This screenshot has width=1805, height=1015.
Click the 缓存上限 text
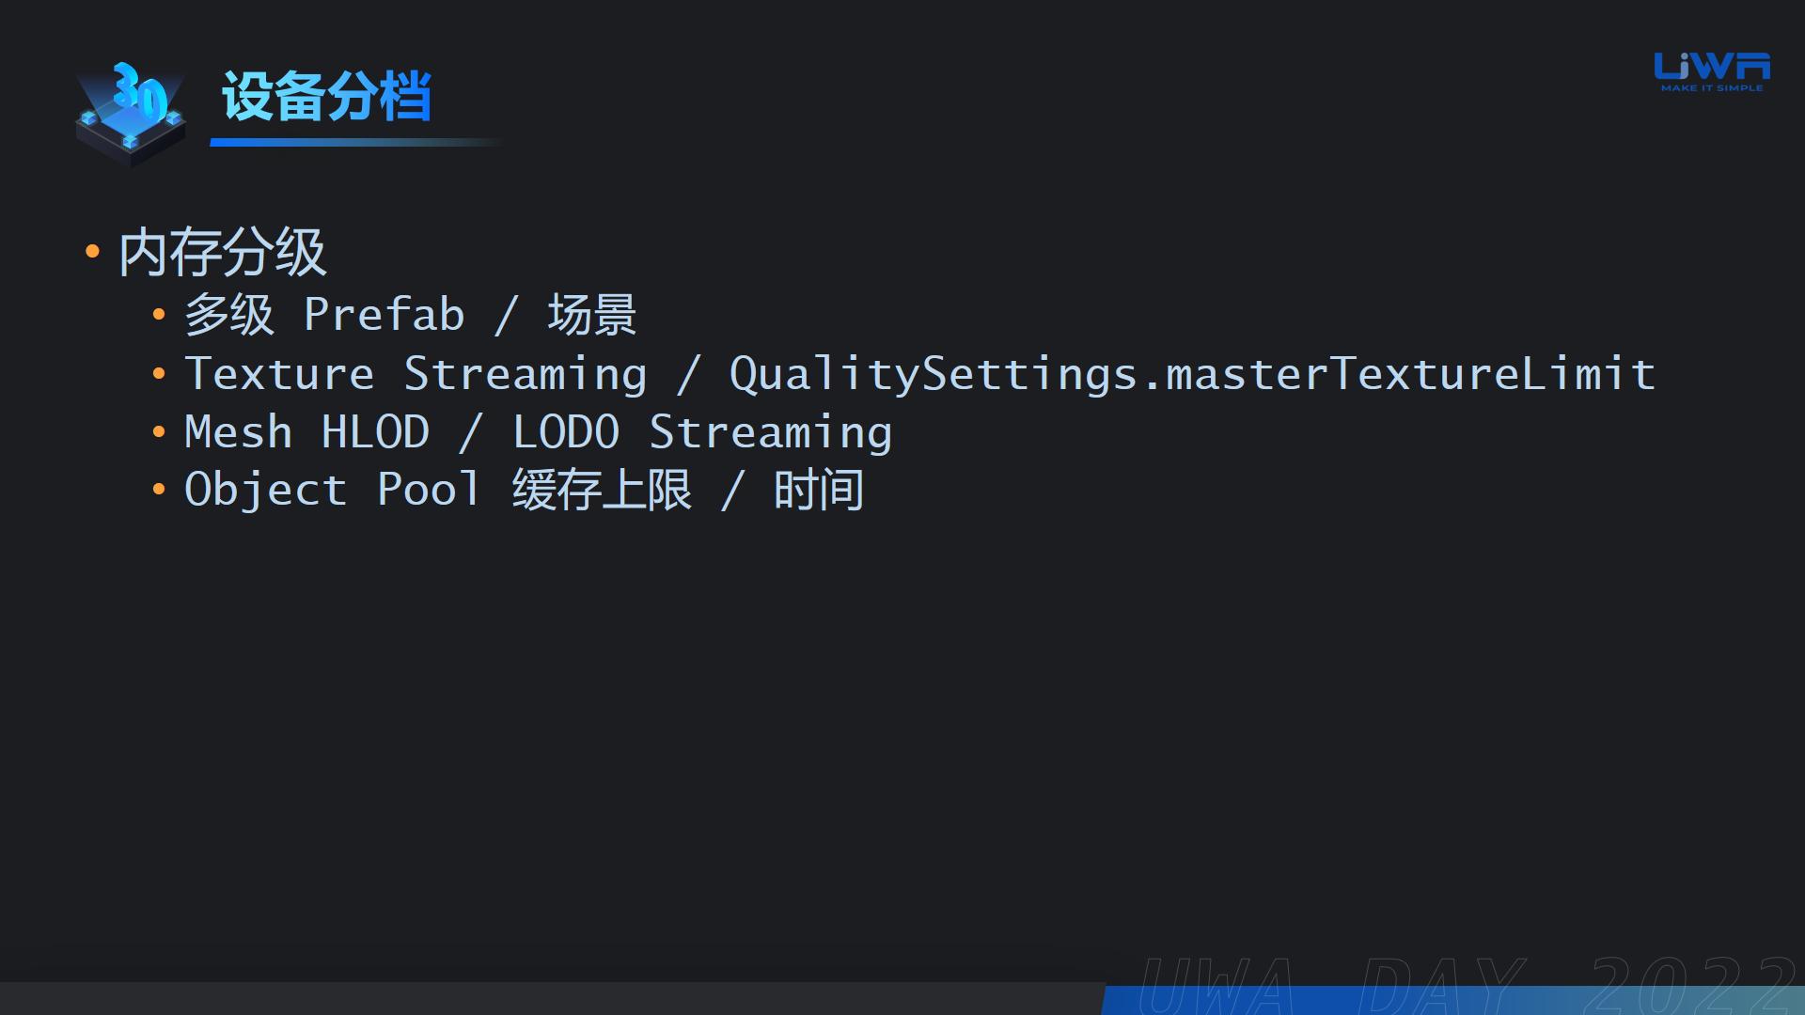(602, 491)
